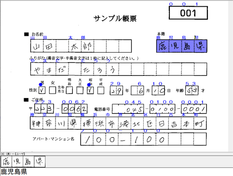Click the 鹿児島県 correction text box at bottom
The image size is (233, 176).
tap(116, 172)
